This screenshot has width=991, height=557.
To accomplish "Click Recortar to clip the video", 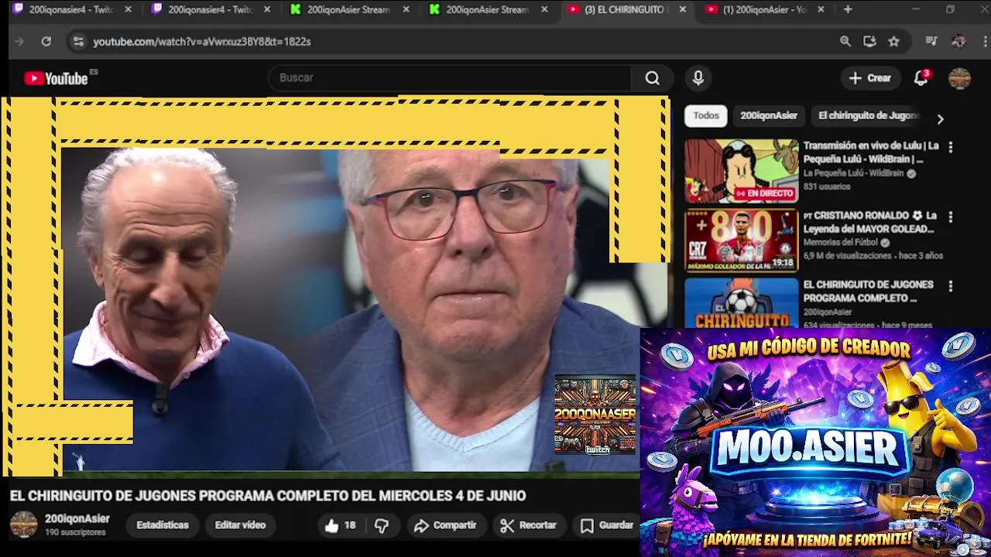I will pos(529,525).
